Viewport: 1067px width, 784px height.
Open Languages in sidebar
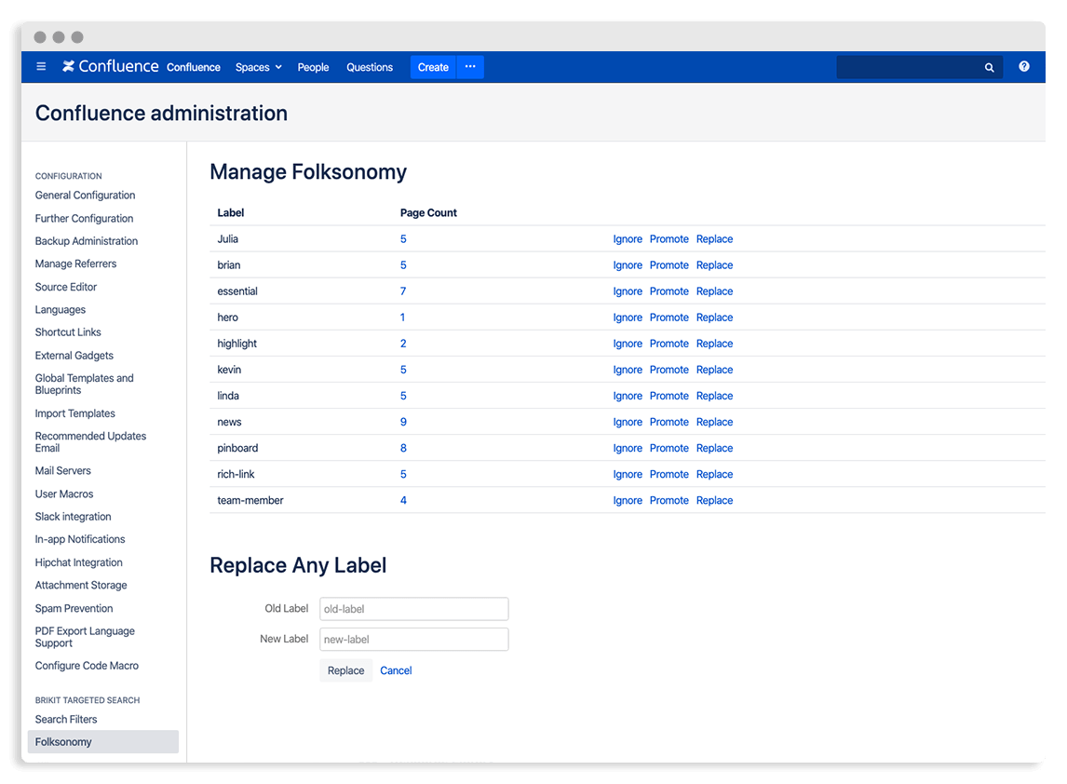click(x=61, y=310)
